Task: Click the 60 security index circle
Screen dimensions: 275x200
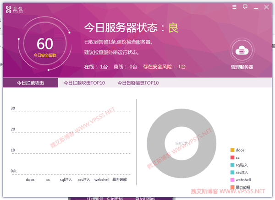Action: [45, 45]
